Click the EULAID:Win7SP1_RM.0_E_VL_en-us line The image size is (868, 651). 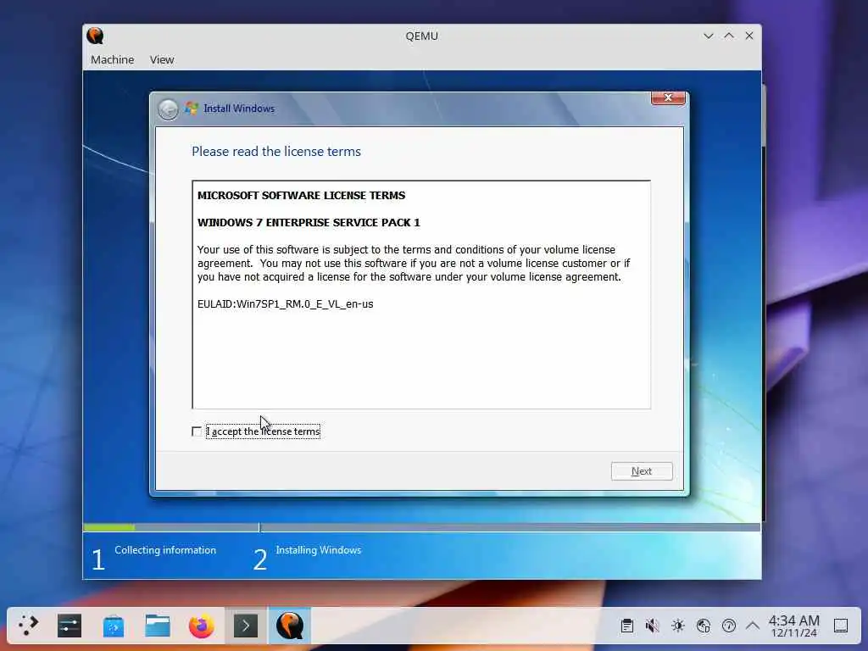point(285,304)
